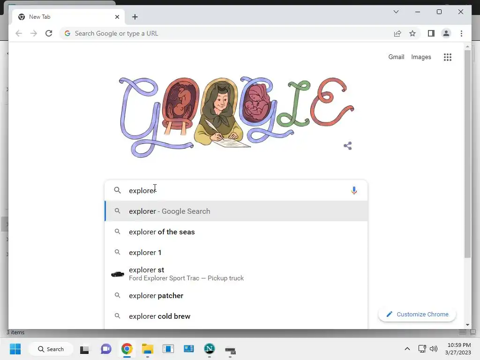
Task: Open the Google apps grid
Action: point(448,57)
